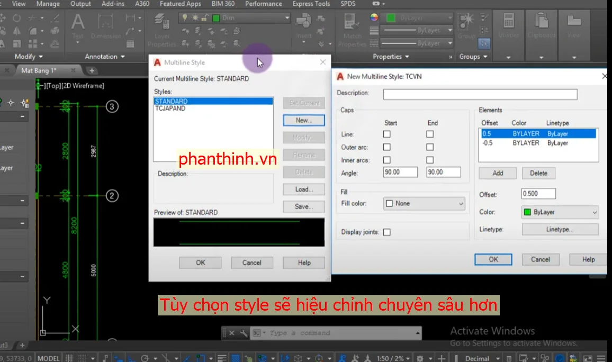The height and width of the screenshot is (362, 612).
Task: Click the green ByLayer swatch in Properties panel
Action: 391,18
